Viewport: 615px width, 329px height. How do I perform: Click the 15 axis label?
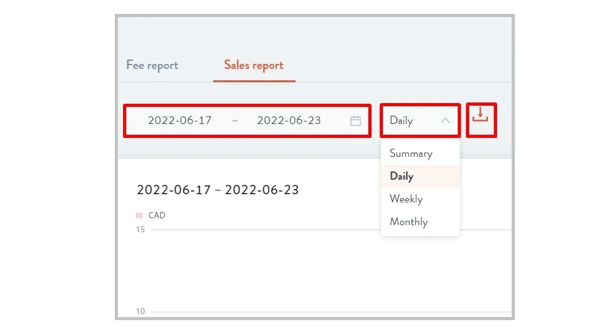140,230
